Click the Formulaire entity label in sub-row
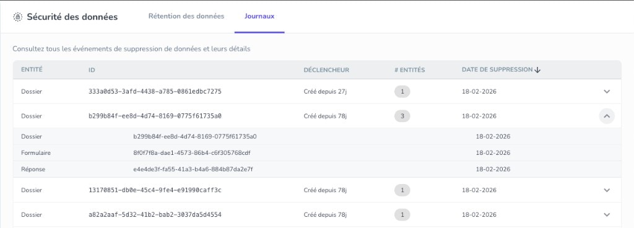Viewport: 634px width, 228px height. pos(35,153)
